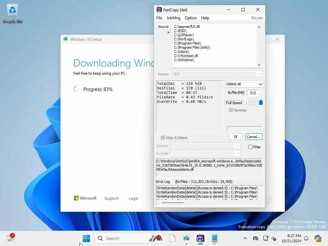
Task: Click C:\LDPlayer\ in source list
Action: 184,35
